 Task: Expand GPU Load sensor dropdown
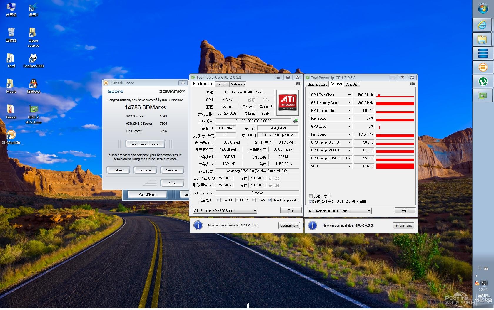[349, 127]
